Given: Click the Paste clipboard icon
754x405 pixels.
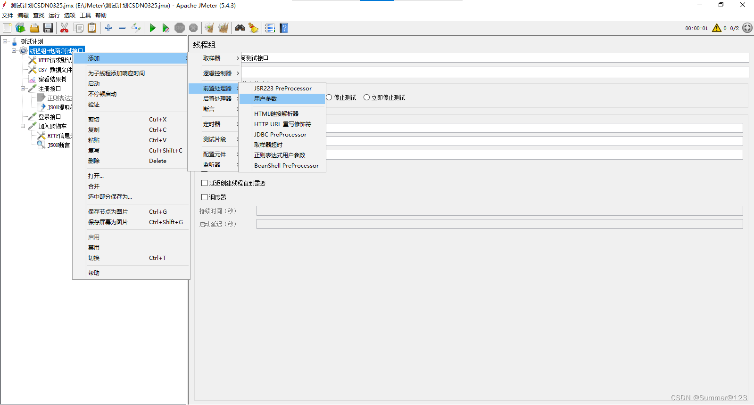Looking at the screenshot, I should tap(92, 28).
